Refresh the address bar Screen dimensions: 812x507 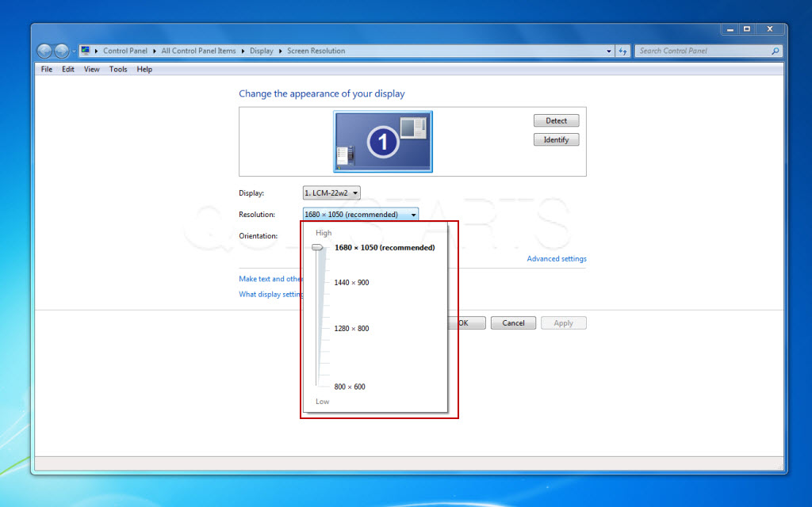622,51
